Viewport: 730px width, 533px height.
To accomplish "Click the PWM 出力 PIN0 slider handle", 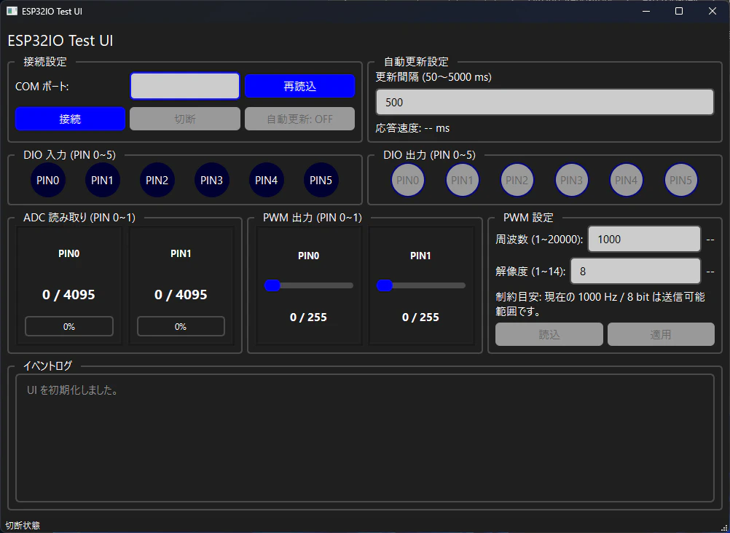I will [272, 285].
